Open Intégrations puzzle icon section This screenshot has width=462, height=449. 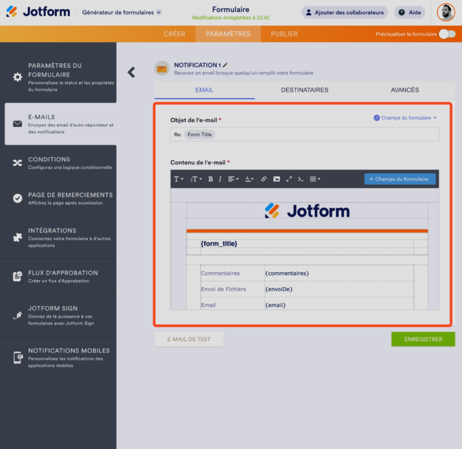click(x=17, y=237)
